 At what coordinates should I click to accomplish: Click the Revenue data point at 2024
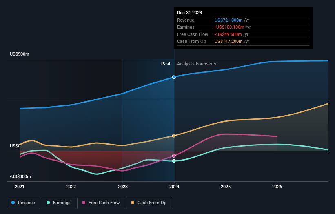pyautogui.click(x=174, y=77)
